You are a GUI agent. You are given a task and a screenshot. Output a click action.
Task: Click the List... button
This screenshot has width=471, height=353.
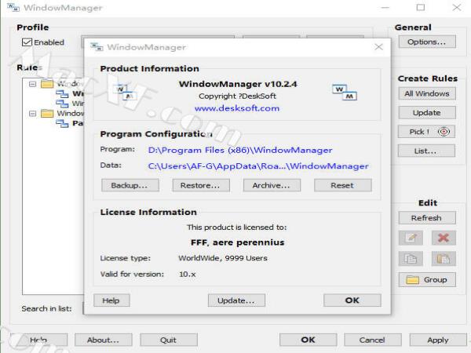coord(426,151)
